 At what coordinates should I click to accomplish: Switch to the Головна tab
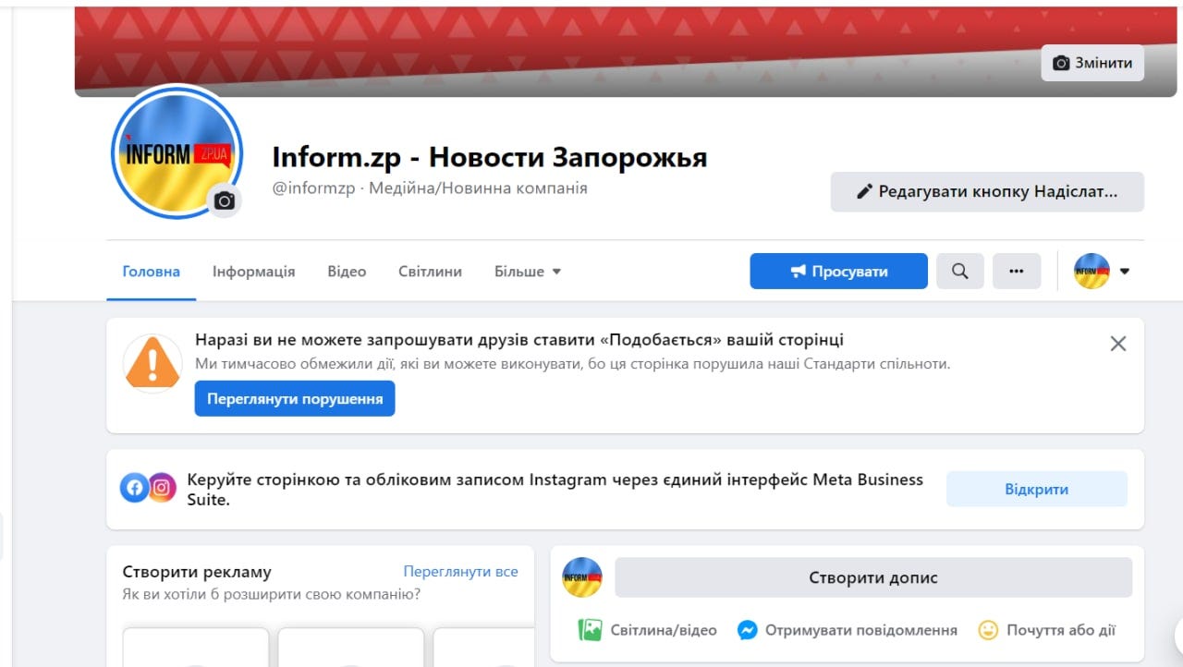click(152, 272)
